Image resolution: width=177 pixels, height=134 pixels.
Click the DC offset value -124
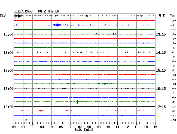click(173, 107)
